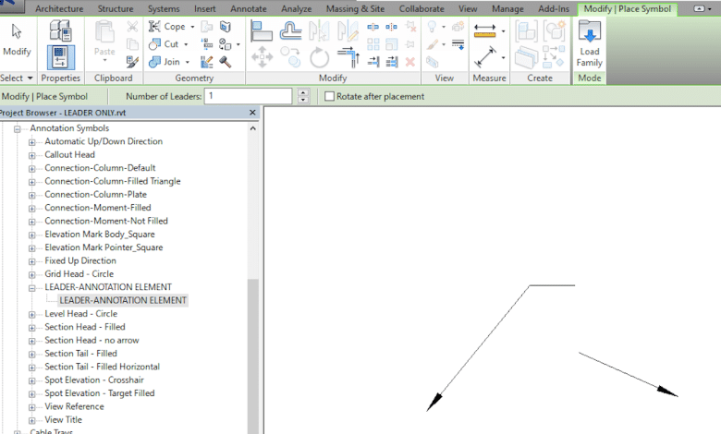This screenshot has width=721, height=434.
Task: Select the Array tool
Action: 373,44
